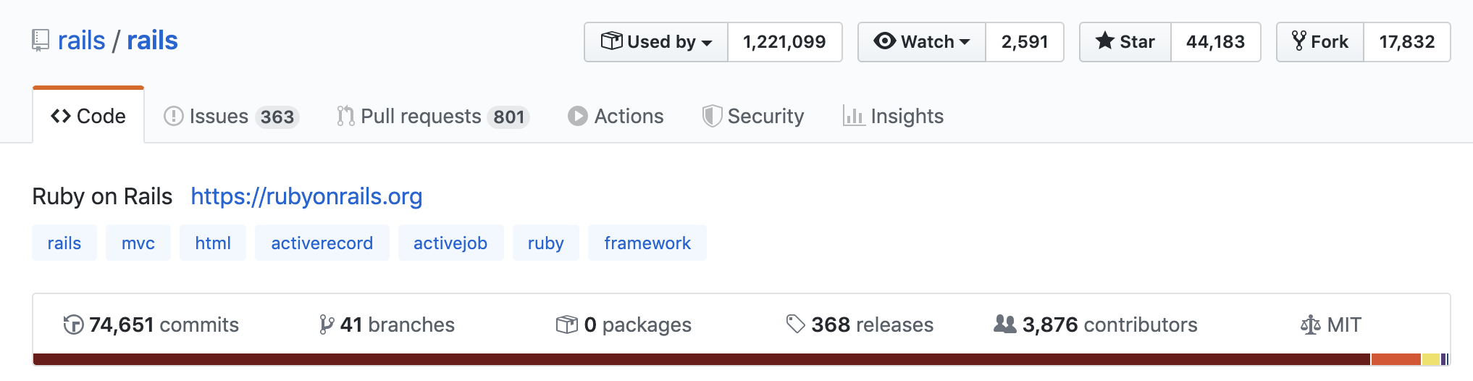Viewport: 1473px width, 381px height.
Task: Click the package icon beside 0 packages
Action: point(566,325)
